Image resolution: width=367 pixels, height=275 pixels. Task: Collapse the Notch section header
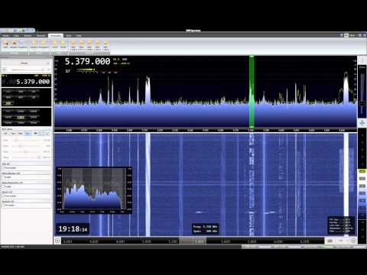26,192
